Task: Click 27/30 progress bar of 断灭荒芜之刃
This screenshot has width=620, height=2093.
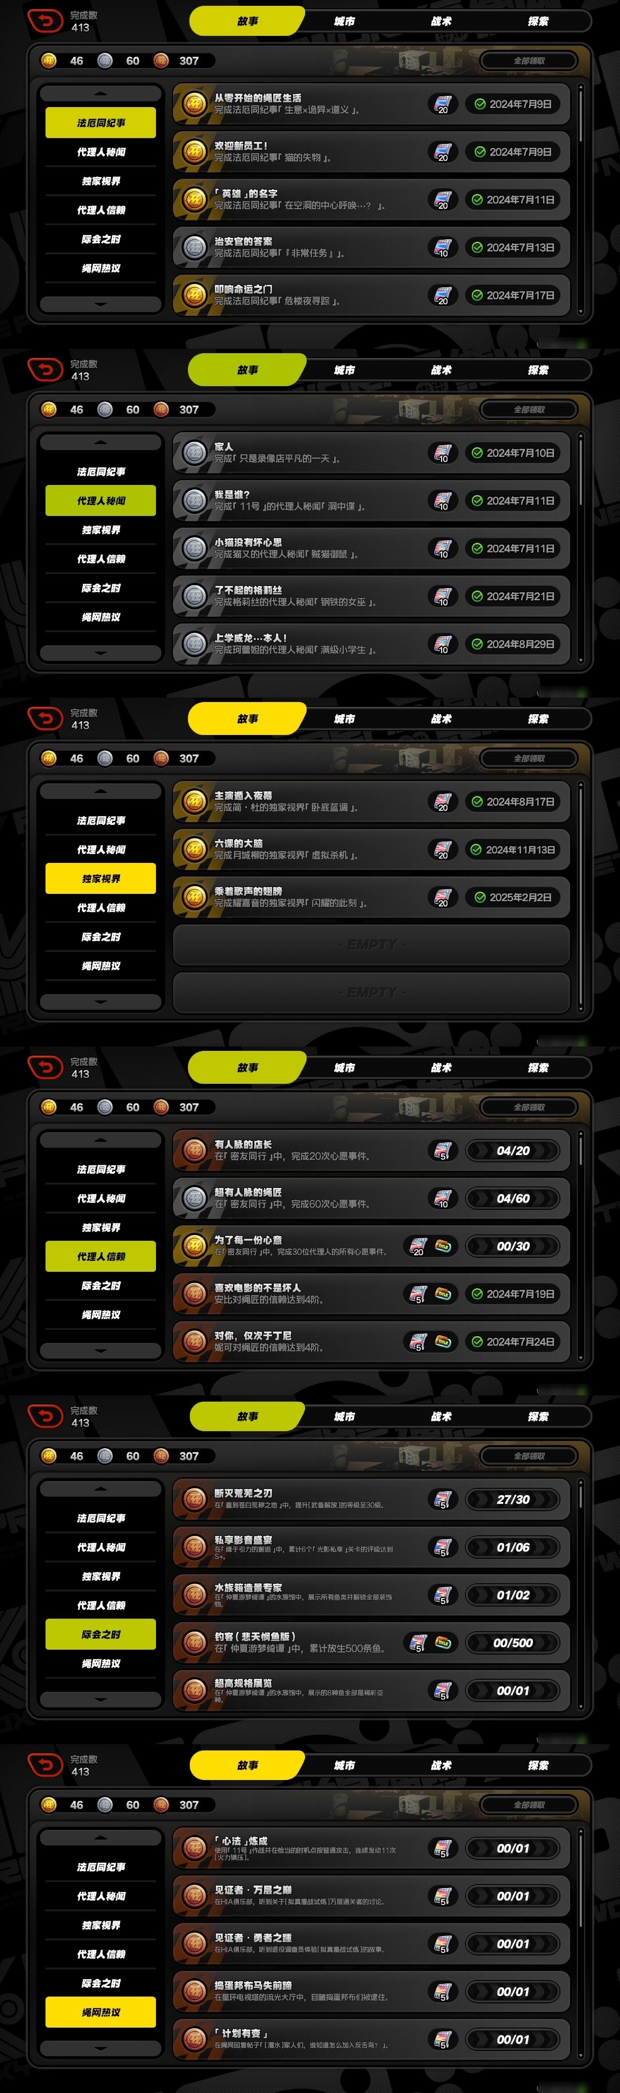Action: (513, 1500)
